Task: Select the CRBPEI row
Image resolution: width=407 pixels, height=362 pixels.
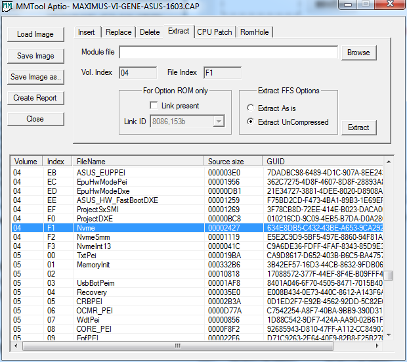Action: [x=197, y=302]
